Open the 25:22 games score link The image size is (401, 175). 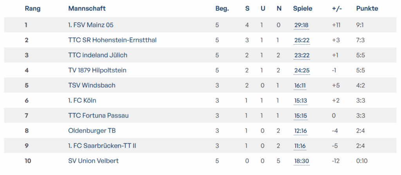point(302,40)
